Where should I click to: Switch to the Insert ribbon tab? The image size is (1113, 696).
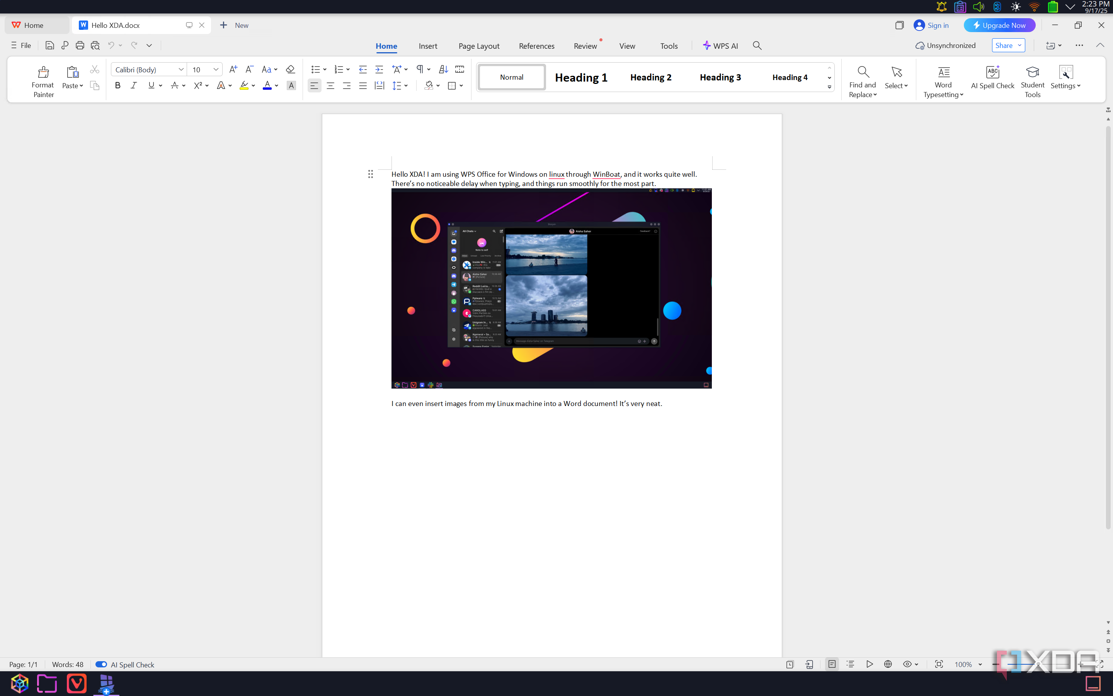(428, 46)
